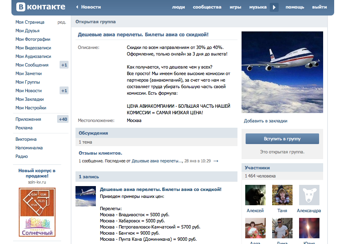Click Юлия's avatar photo
Image resolution: width=346 pixels, height=244 pixels.
click(309, 228)
